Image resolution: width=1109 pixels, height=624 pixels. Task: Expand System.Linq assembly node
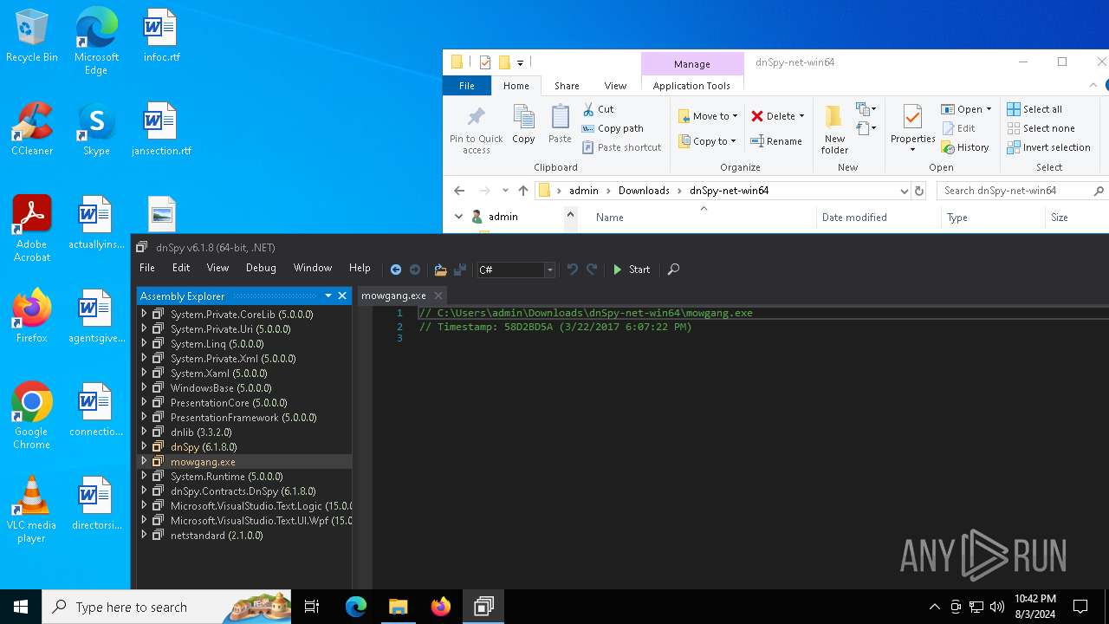pyautogui.click(x=144, y=343)
